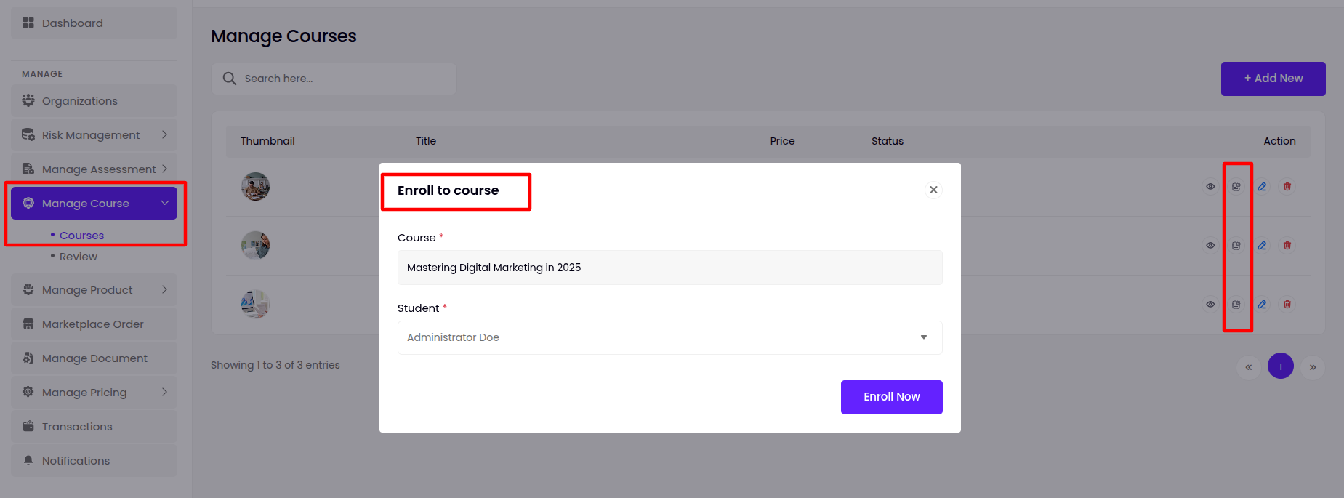Viewport: 1344px width, 498px height.
Task: Click the Add New button
Action: pyautogui.click(x=1273, y=79)
